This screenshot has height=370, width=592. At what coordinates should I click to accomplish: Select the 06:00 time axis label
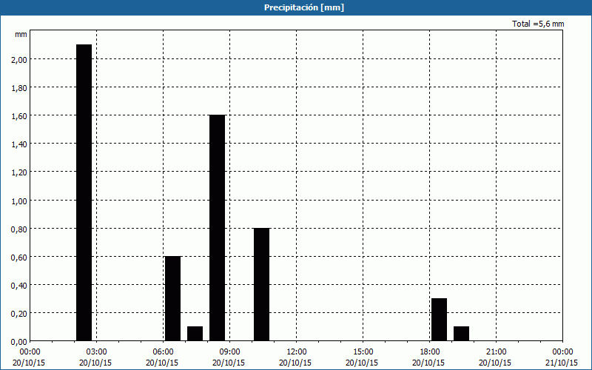click(163, 352)
